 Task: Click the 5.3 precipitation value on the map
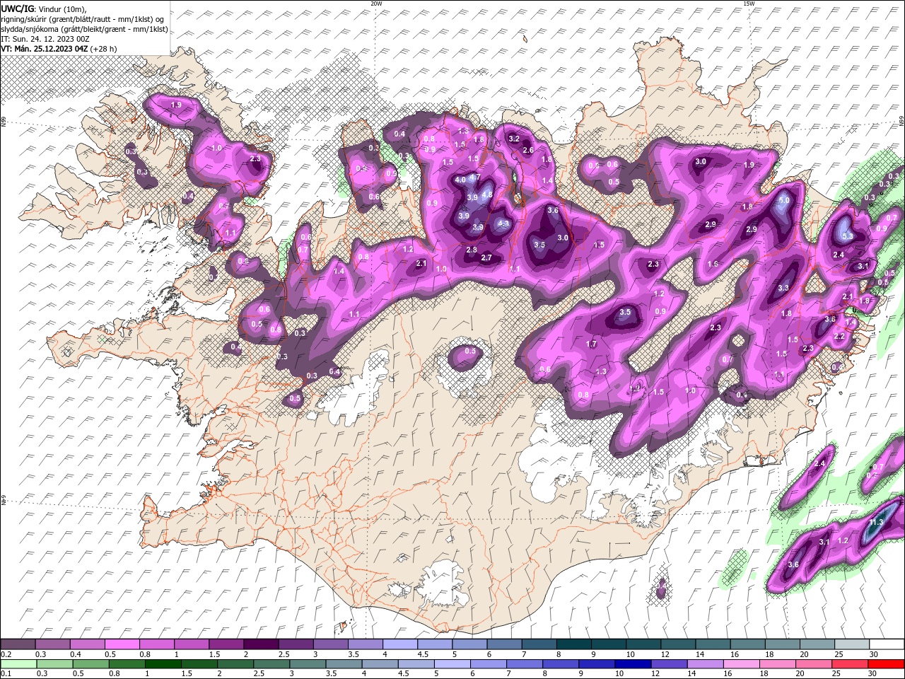point(849,236)
